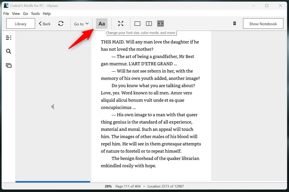This screenshot has width=289, height=192.
Task: Open the Help menu
Action: 47,14
